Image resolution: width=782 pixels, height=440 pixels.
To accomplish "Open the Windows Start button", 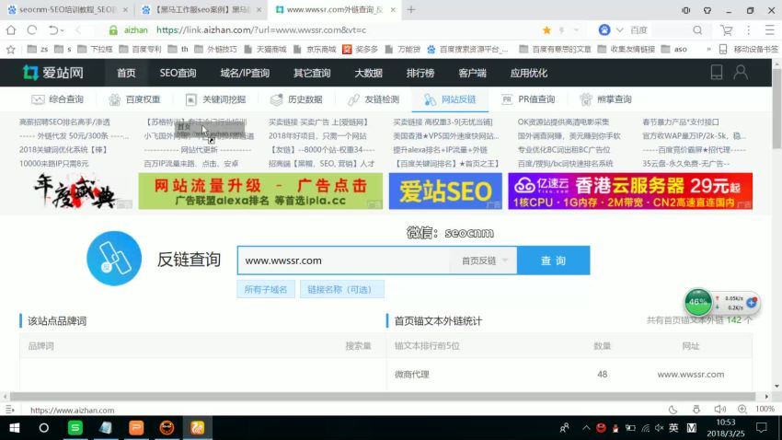I will click(15, 428).
